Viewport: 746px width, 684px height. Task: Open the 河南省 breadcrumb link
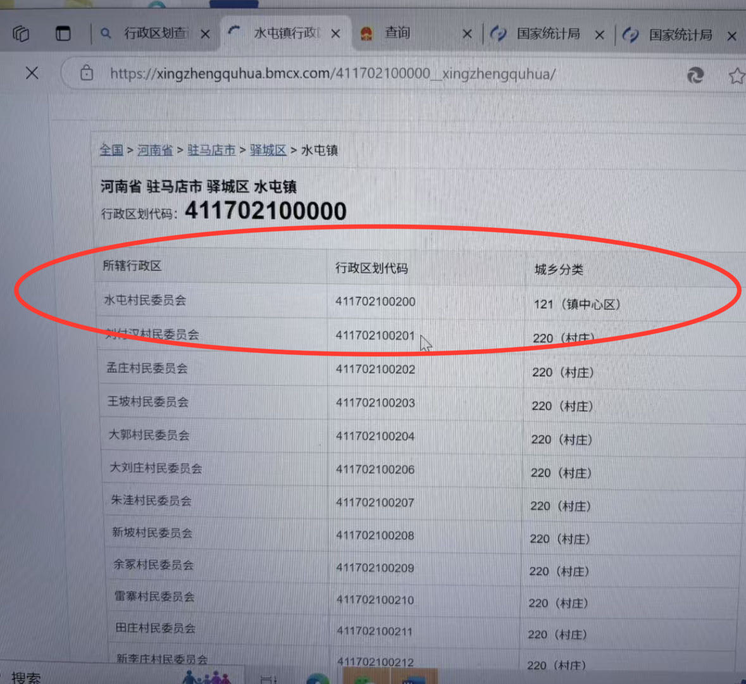coord(154,151)
